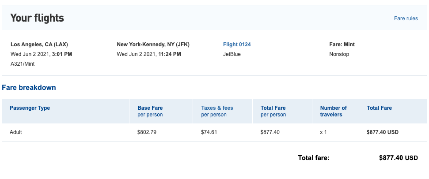Image resolution: width=429 pixels, height=179 pixels.
Task: Click the Base Fare column header
Action: (150, 108)
